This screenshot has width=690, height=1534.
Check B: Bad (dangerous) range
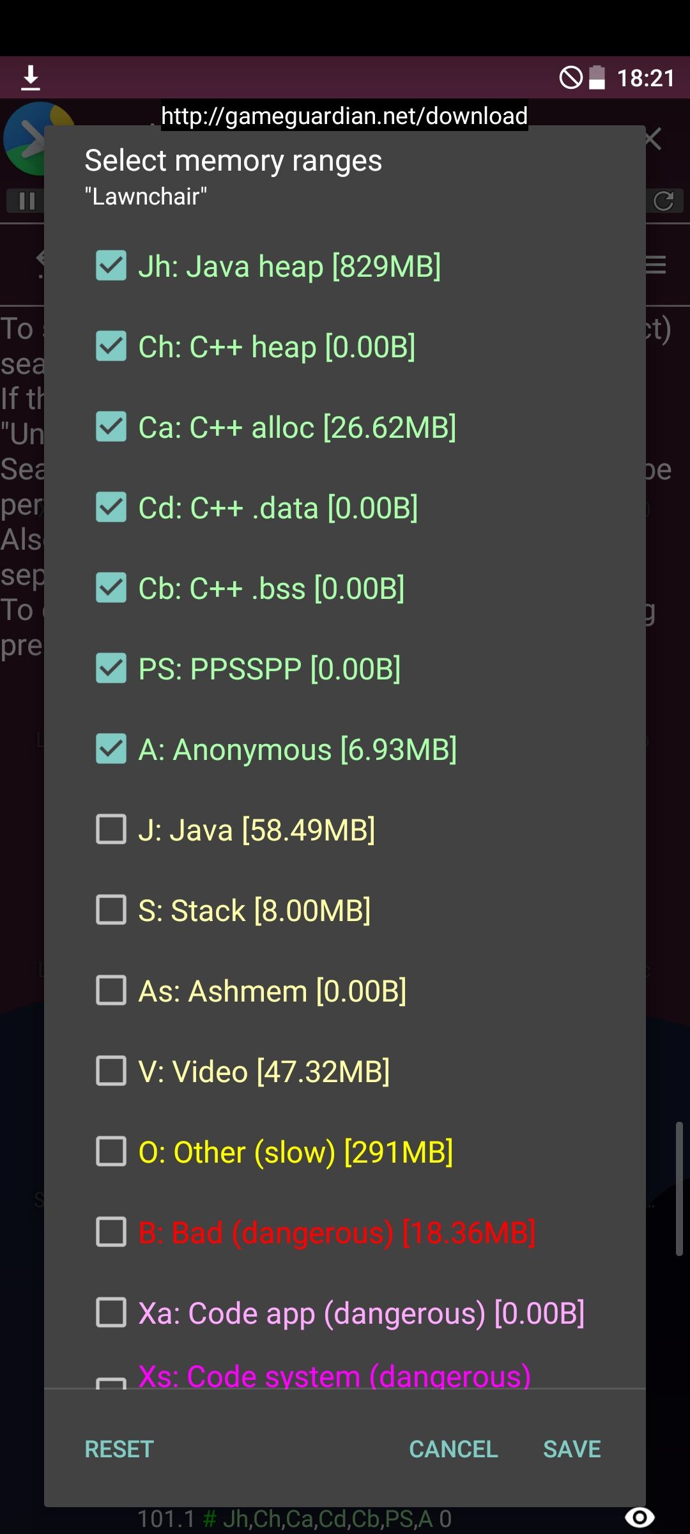[x=111, y=1232]
